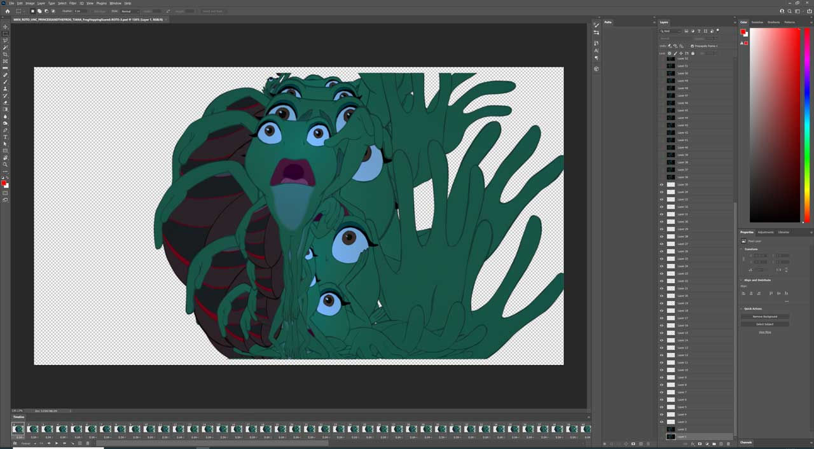Viewport: 814px width, 449px height.
Task: Select the Frame tool
Action: [x=6, y=61]
